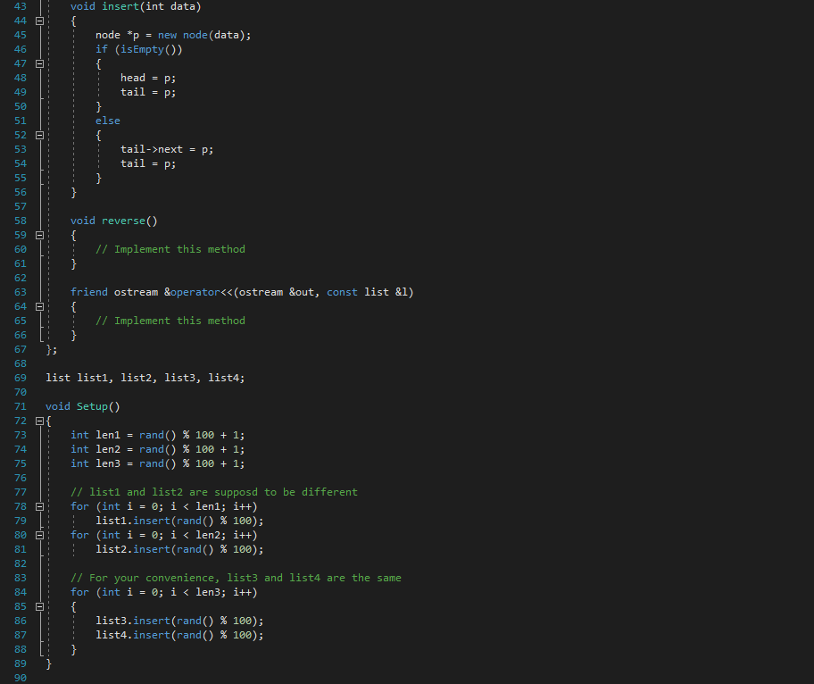Click 'len1' in its declaration on line 73

point(108,435)
